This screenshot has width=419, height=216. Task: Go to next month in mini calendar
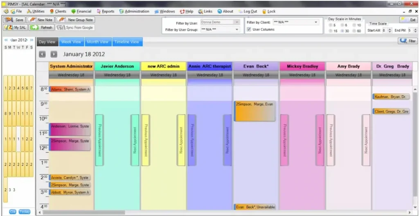[x=27, y=40]
